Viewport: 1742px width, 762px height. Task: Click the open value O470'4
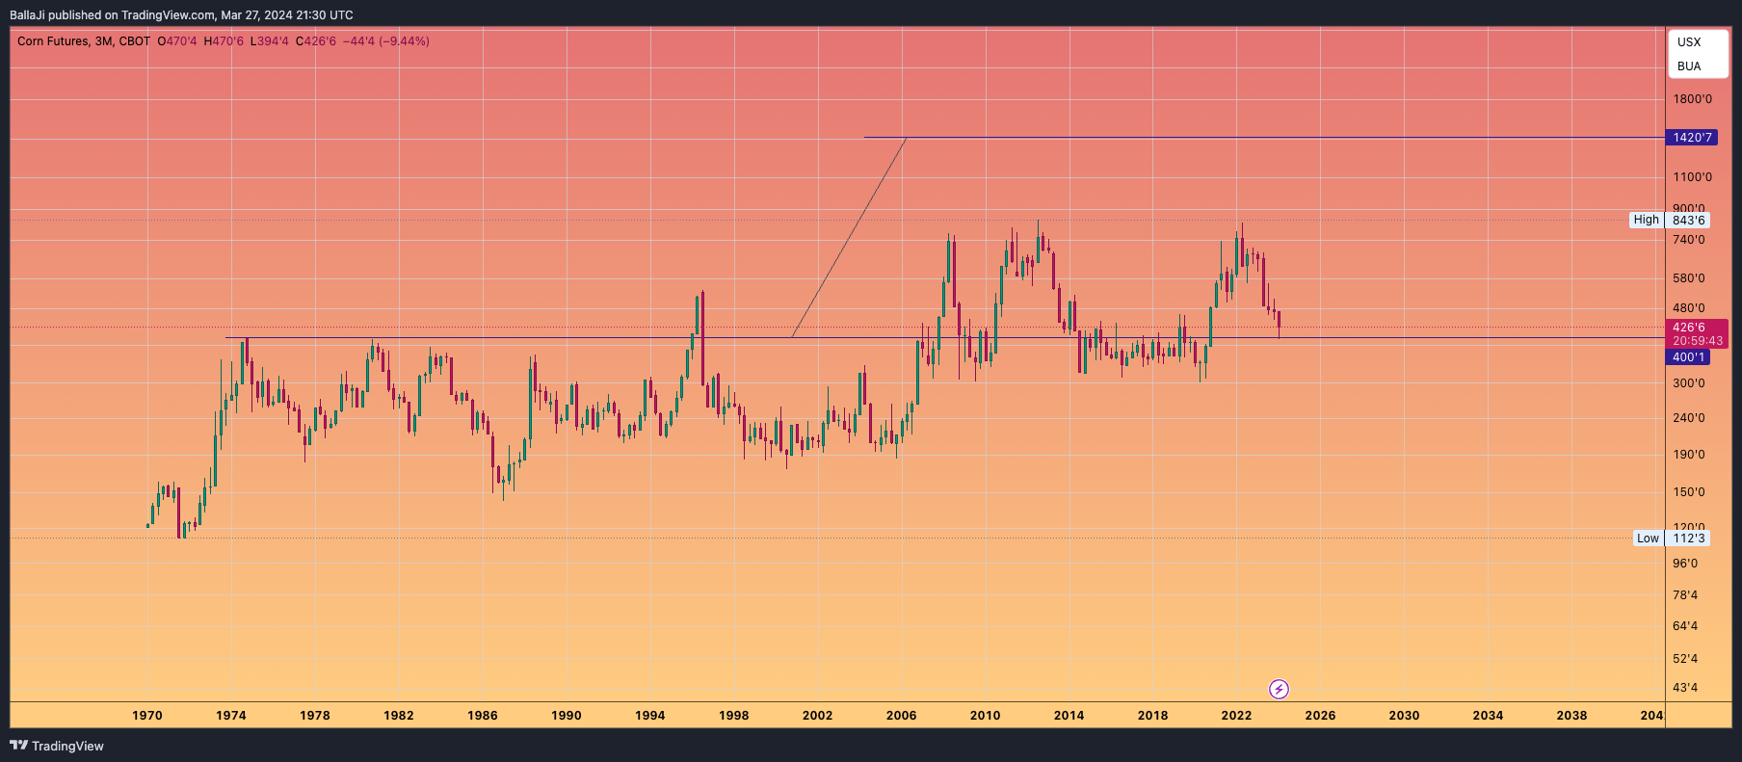pos(177,41)
